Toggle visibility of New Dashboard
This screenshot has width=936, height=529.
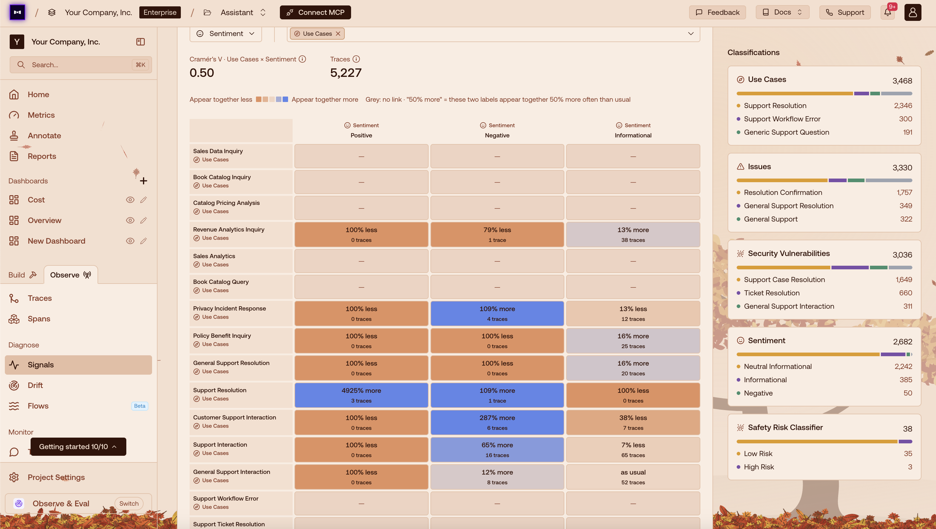click(x=130, y=241)
